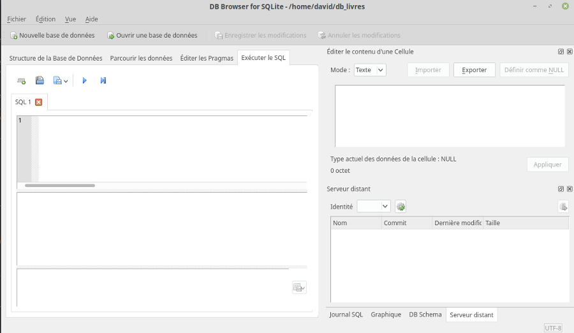Open the save SQL file dropdown arrow
Screen dimensions: 574x333
(66, 81)
